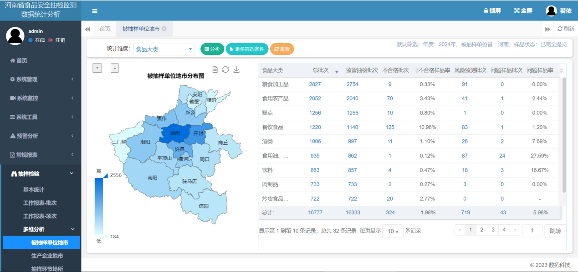The width and height of the screenshot is (578, 272).
Task: Zoom in map with plus button
Action: pos(97,68)
